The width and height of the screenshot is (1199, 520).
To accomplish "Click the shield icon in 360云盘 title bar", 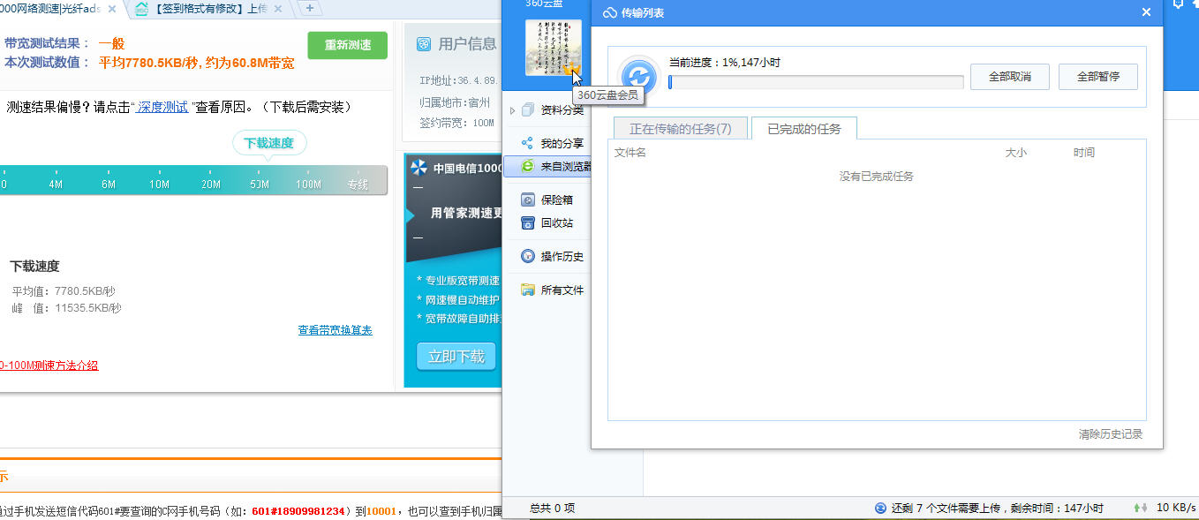I will tap(1178, 4).
